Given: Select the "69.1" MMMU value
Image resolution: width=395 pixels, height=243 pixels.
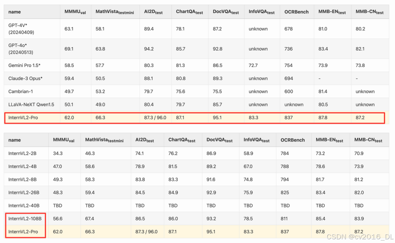Looking at the screenshot, I should [69, 49].
